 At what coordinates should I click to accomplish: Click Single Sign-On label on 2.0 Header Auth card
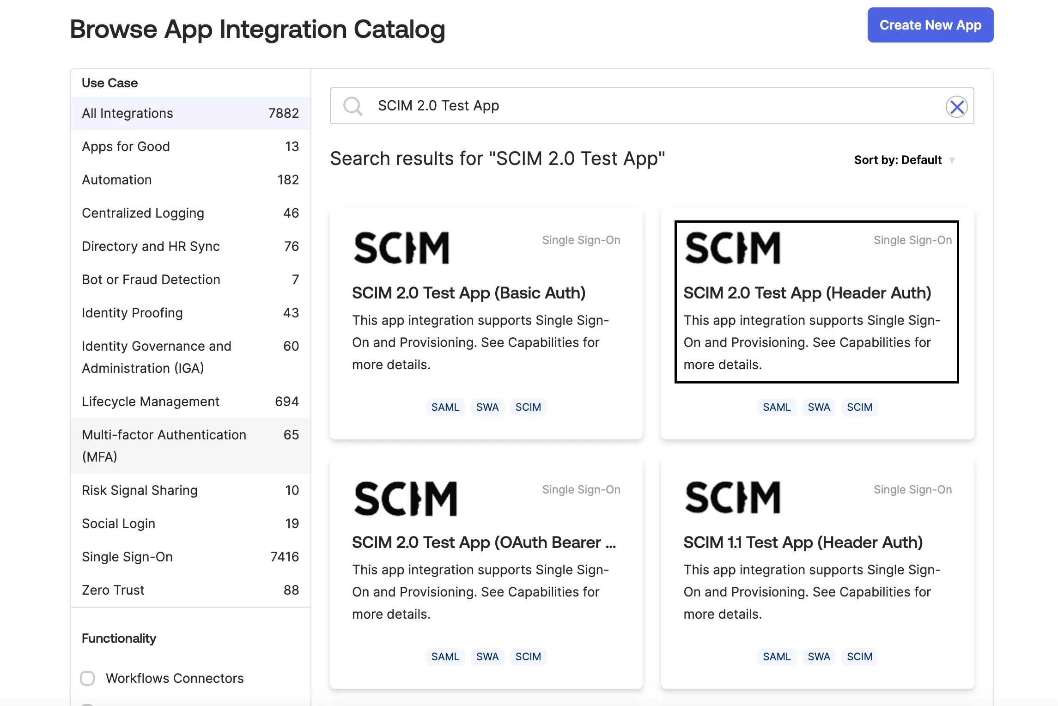[x=912, y=240]
